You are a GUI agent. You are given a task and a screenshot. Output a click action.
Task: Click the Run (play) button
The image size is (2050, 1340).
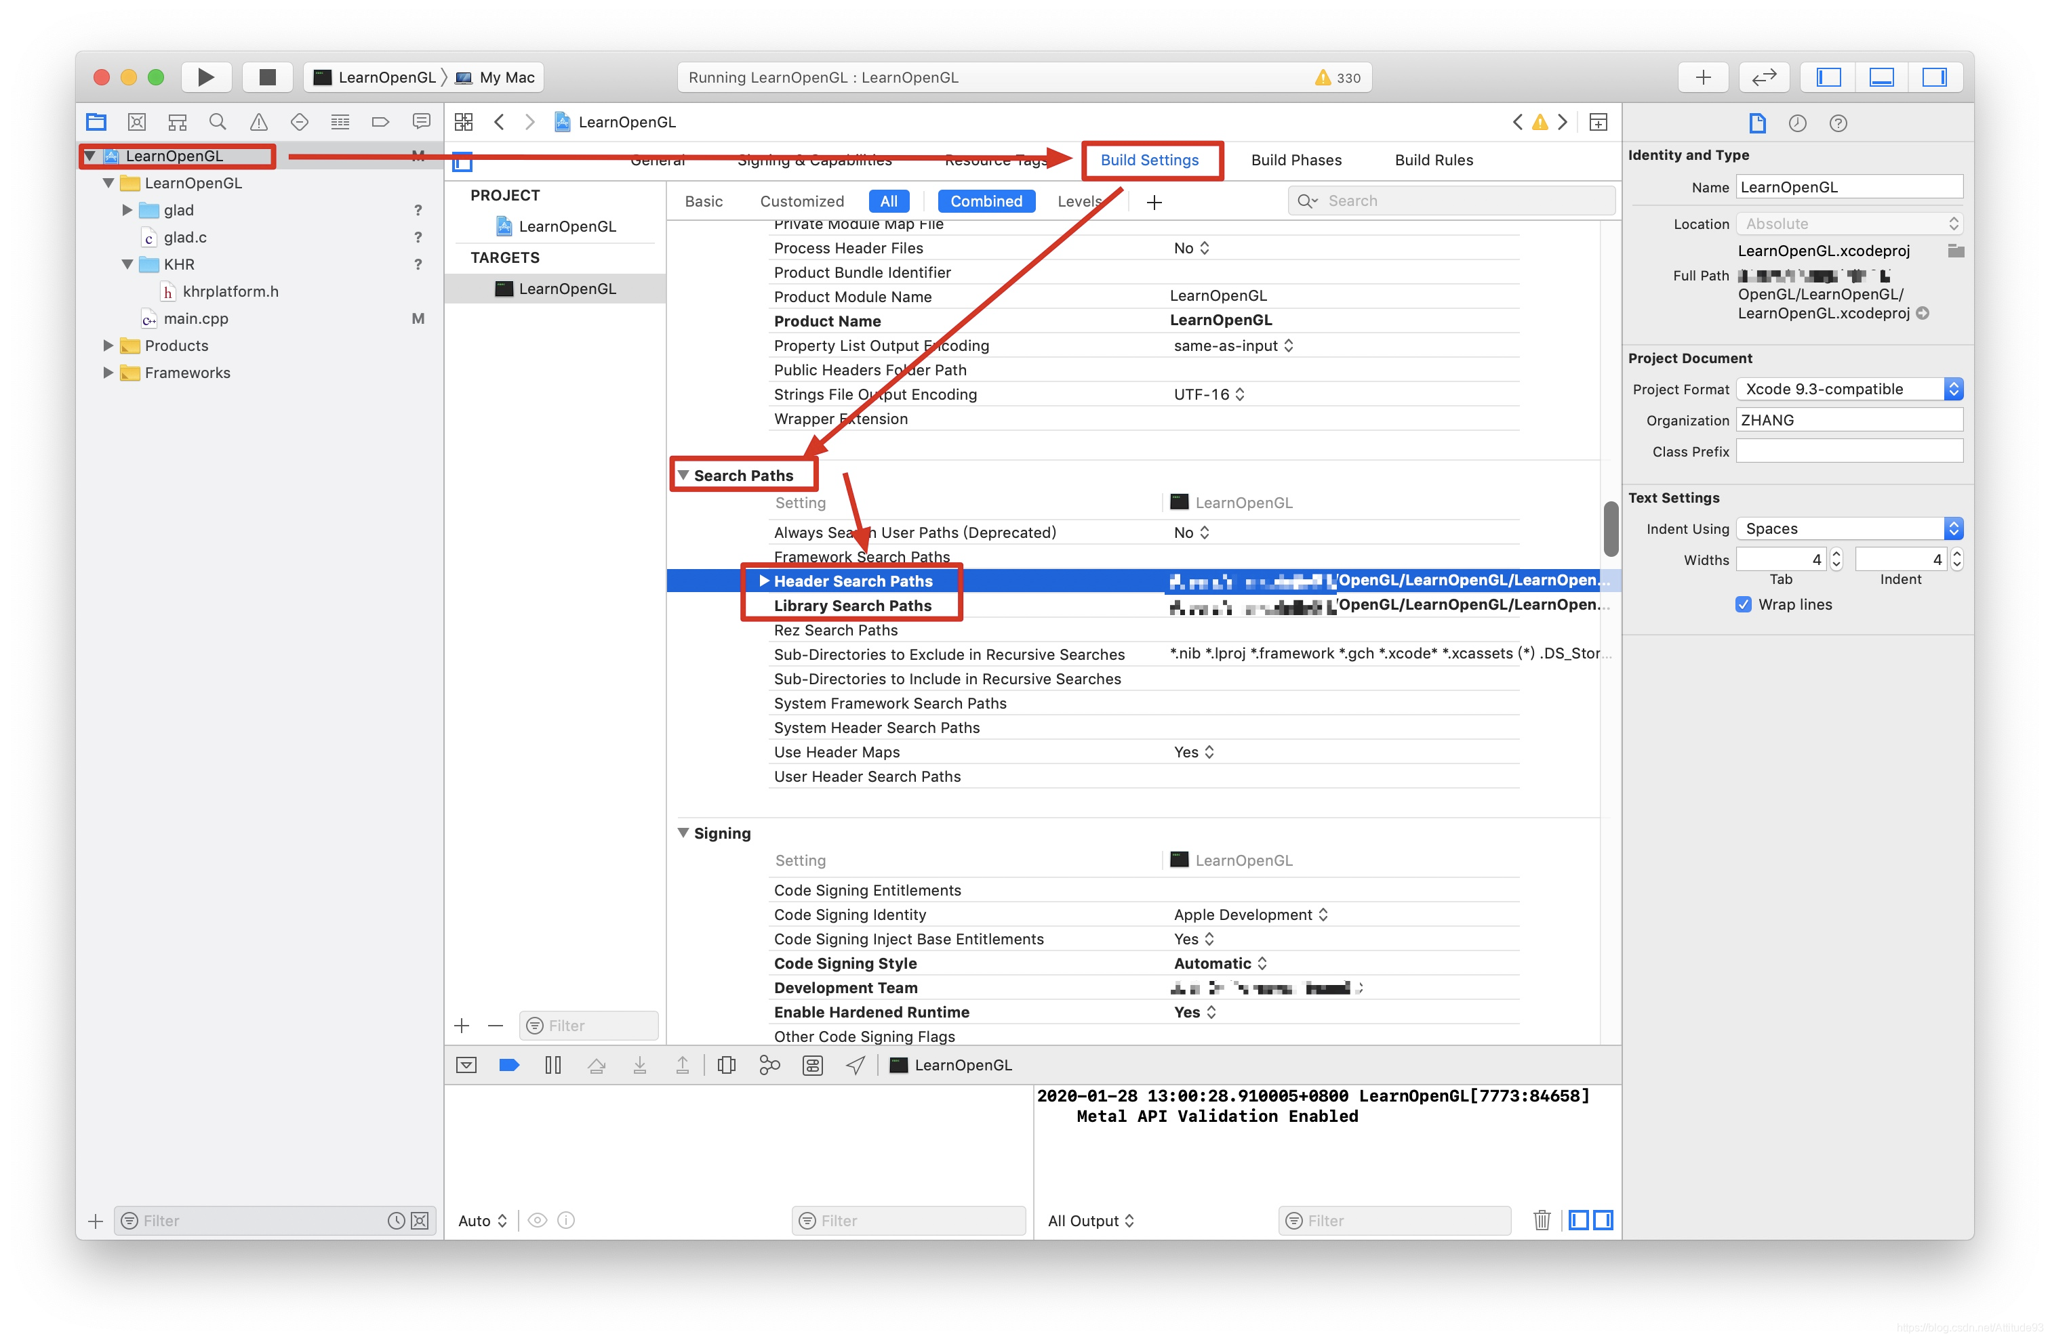tap(206, 77)
